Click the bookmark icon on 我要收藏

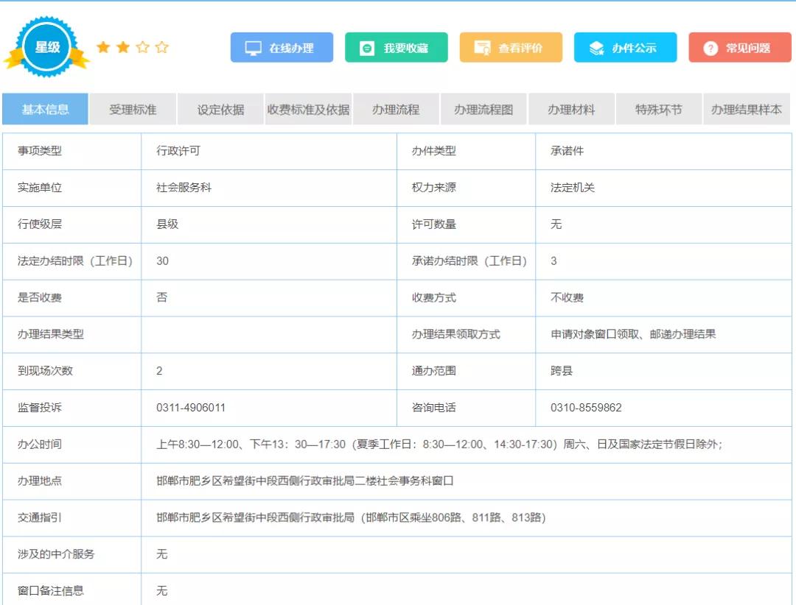tap(367, 49)
